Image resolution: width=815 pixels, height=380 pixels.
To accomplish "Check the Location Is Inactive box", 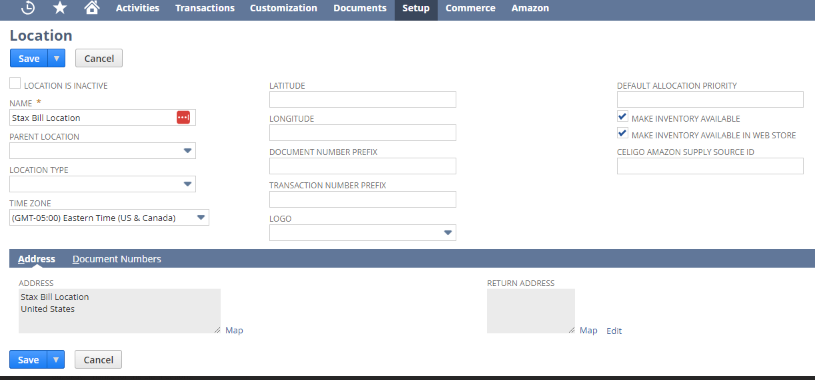I will pos(15,83).
